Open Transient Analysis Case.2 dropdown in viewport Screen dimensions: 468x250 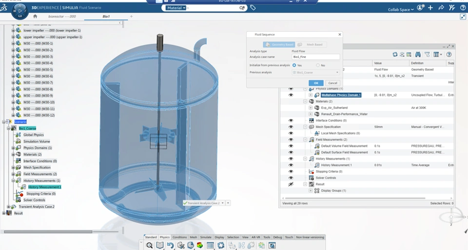pyautogui.click(x=222, y=203)
